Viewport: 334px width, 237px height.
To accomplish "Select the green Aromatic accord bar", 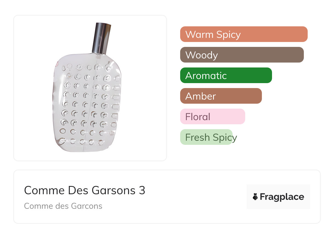I will click(226, 75).
